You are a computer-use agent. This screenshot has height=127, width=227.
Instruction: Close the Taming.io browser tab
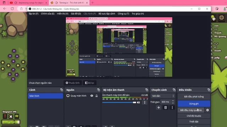87,3
